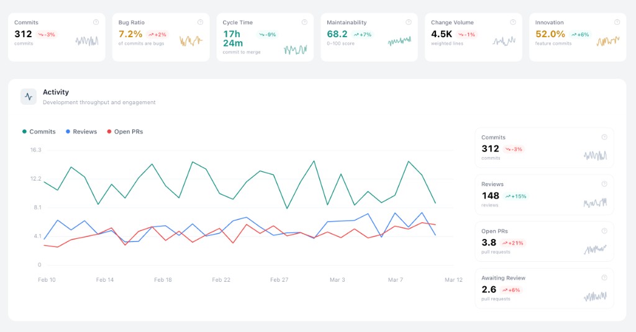Click the Innovation sparkline chart
This screenshot has width=636, height=332.
click(x=608, y=41)
